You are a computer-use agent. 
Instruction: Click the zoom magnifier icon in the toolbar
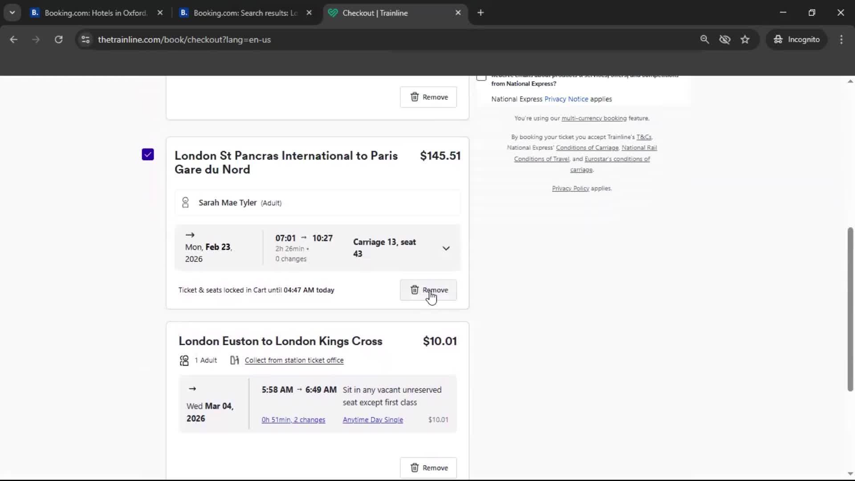pos(704,39)
